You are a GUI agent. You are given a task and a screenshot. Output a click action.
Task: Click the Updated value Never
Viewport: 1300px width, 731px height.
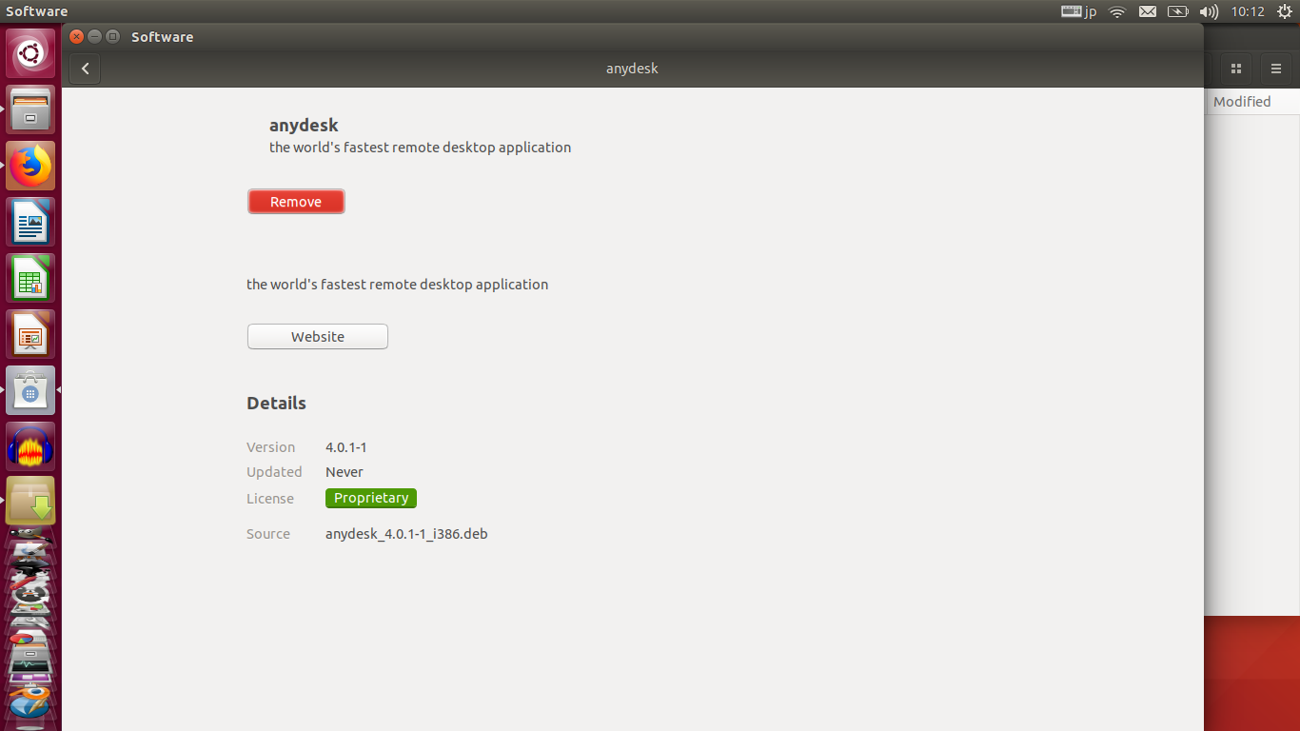345,472
